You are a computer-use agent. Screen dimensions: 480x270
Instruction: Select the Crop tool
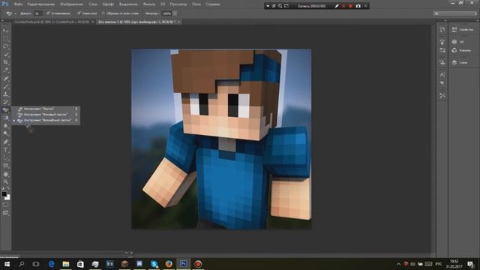coord(5,62)
